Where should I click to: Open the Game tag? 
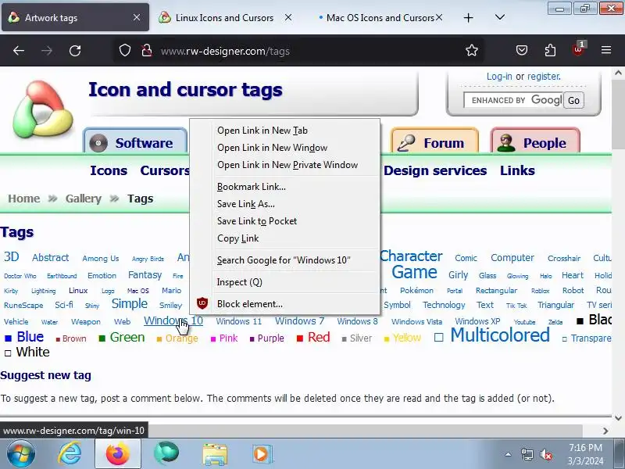(x=414, y=272)
